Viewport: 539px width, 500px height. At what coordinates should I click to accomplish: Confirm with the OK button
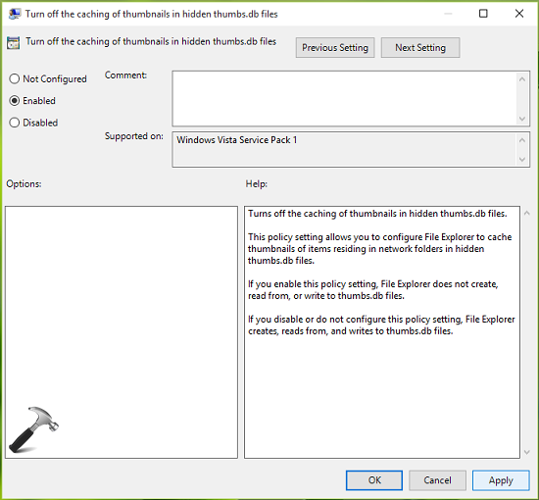(374, 480)
